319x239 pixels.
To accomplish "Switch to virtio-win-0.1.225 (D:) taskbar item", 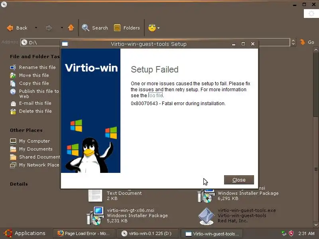I will tap(147, 233).
